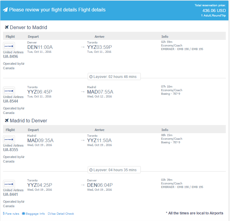Click the arrow between YYZ06:45P and MAD07:55A

(x=83, y=92)
